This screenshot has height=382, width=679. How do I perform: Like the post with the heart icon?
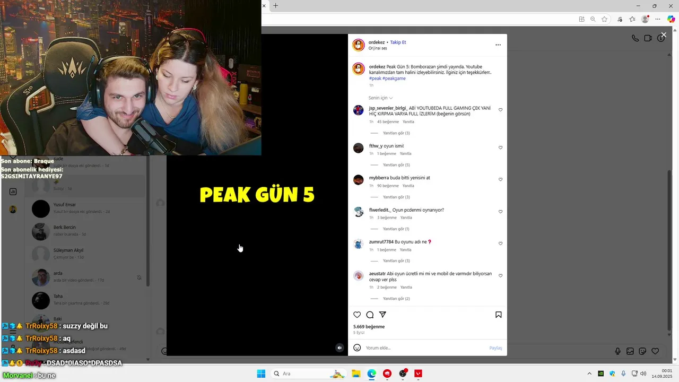click(x=357, y=315)
